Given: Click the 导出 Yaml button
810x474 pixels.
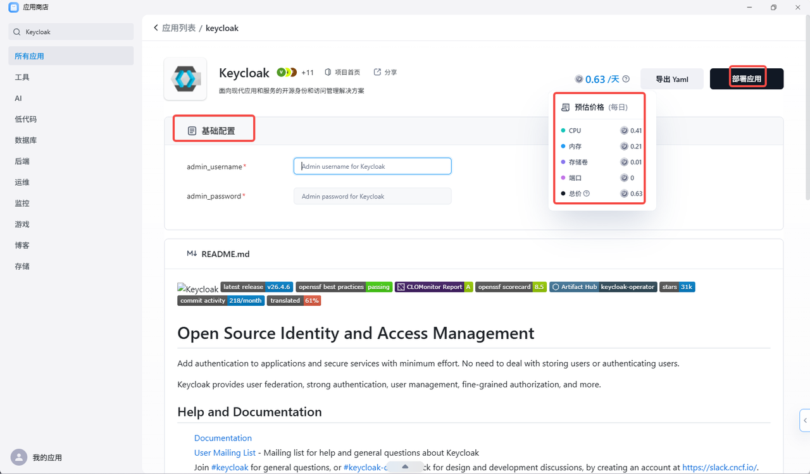Looking at the screenshot, I should click(x=672, y=79).
